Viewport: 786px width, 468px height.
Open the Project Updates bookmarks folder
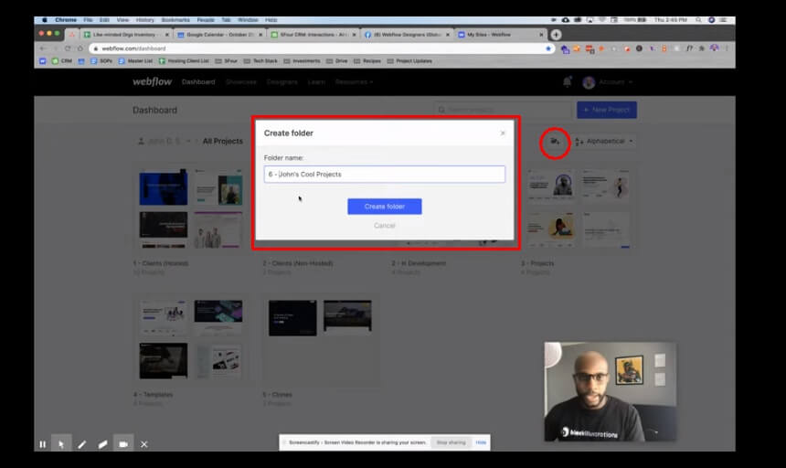point(409,61)
